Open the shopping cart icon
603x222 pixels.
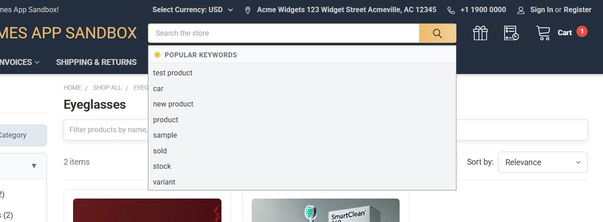[x=543, y=33]
